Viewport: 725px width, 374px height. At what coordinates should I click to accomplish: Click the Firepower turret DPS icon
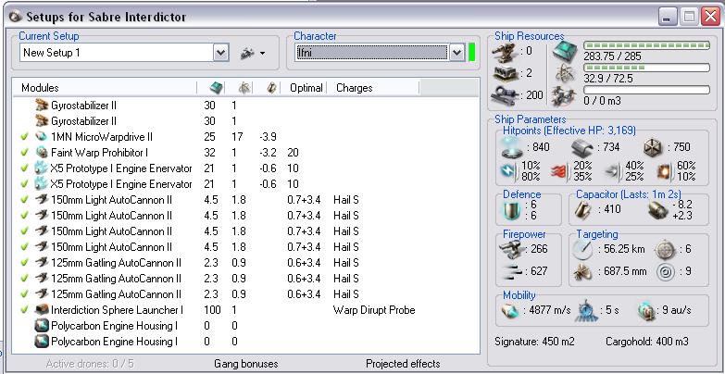[511, 250]
